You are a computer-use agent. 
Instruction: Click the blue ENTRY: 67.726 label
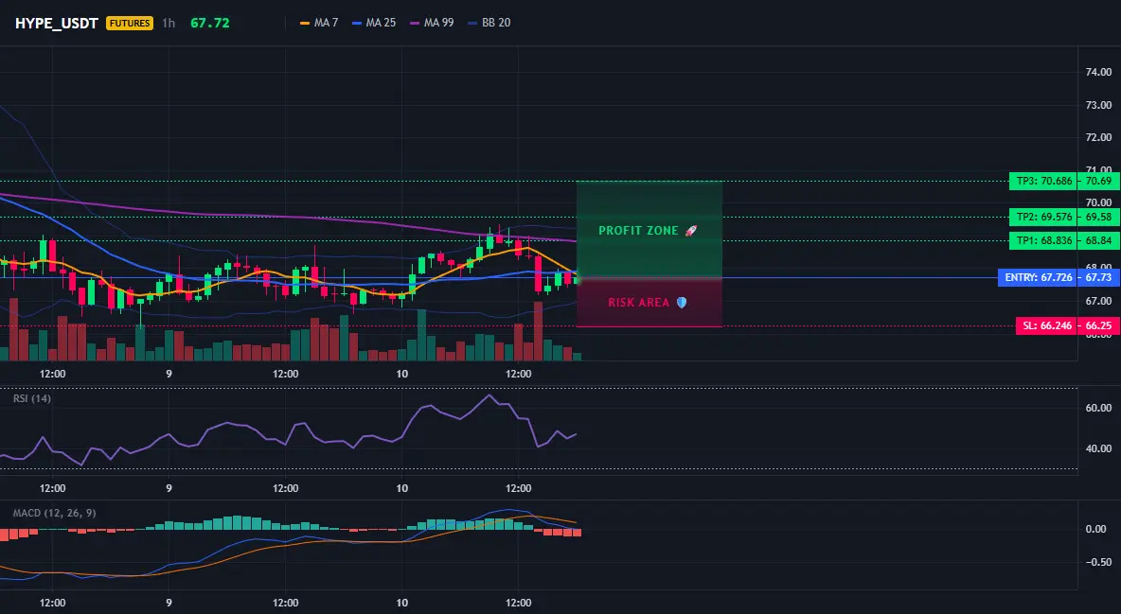click(x=1038, y=277)
